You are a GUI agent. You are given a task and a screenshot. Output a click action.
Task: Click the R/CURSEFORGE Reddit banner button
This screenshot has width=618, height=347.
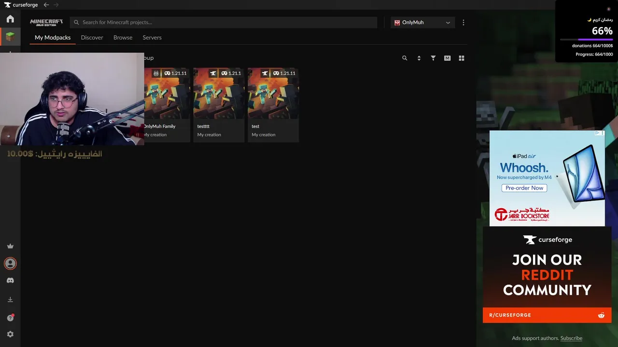(x=547, y=315)
